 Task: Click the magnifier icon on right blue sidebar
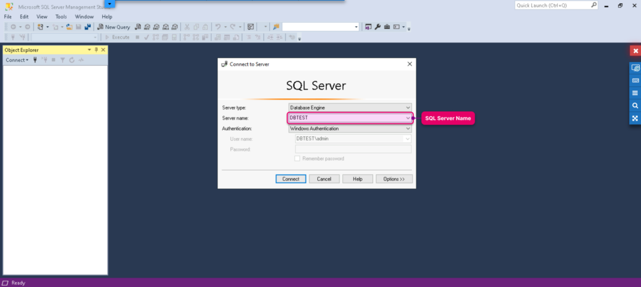point(635,106)
